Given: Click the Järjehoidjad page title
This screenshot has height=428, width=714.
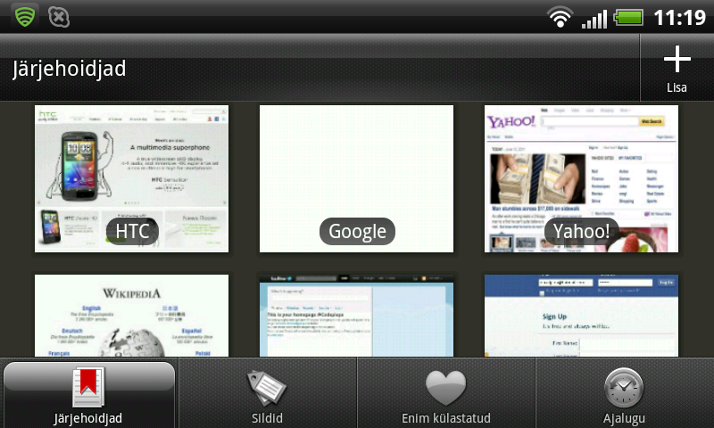Looking at the screenshot, I should click(x=70, y=69).
